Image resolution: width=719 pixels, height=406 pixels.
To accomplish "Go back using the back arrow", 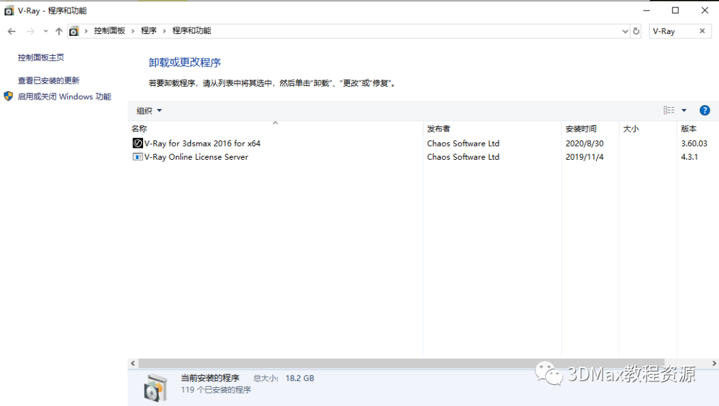I will pyautogui.click(x=11, y=31).
